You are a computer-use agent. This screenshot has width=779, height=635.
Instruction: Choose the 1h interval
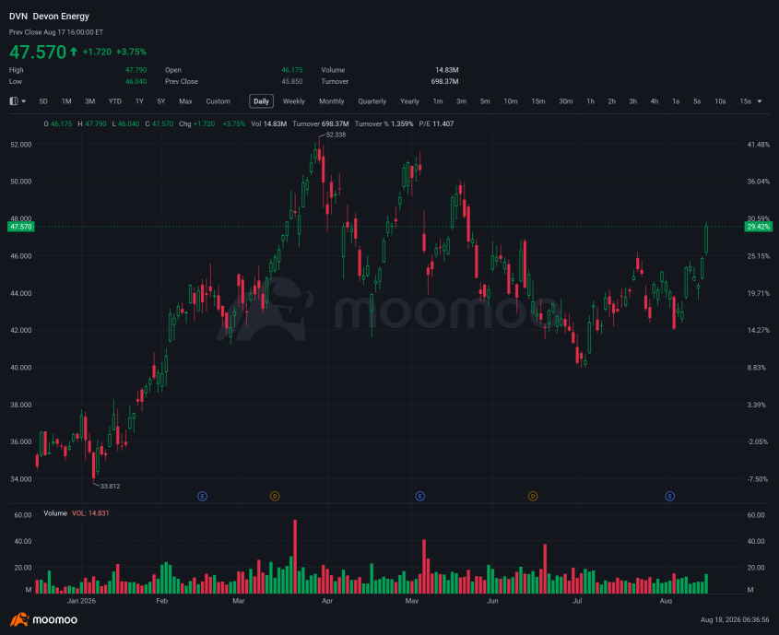[x=590, y=101]
